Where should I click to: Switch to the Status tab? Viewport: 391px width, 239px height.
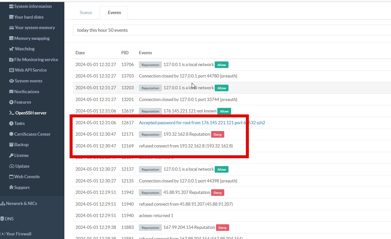[86, 13]
